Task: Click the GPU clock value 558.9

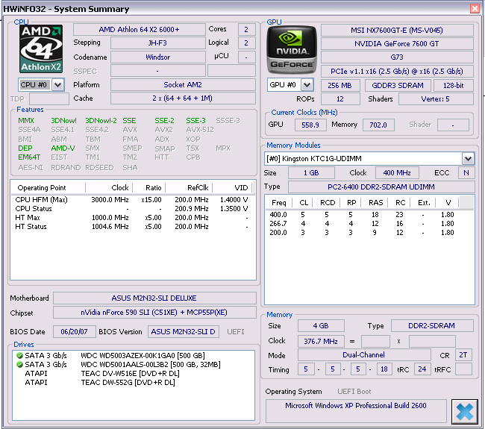Action: 310,125
